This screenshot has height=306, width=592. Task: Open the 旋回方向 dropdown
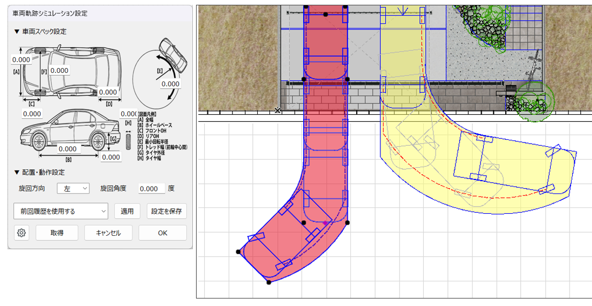pyautogui.click(x=73, y=189)
